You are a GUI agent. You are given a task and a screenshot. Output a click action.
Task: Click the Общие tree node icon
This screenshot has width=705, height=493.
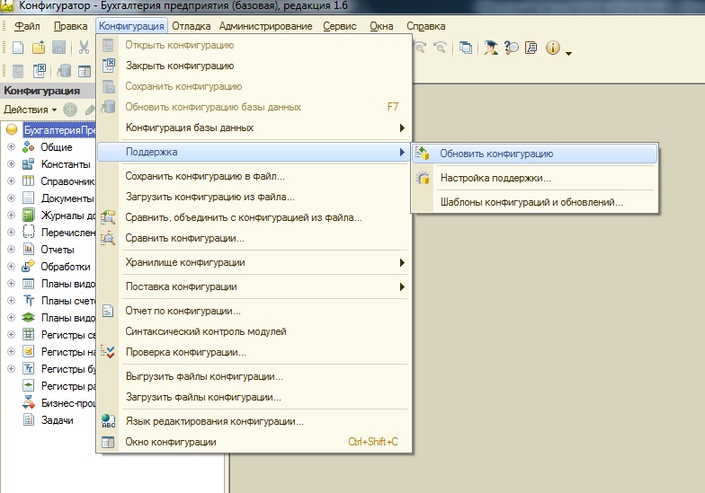coord(29,147)
